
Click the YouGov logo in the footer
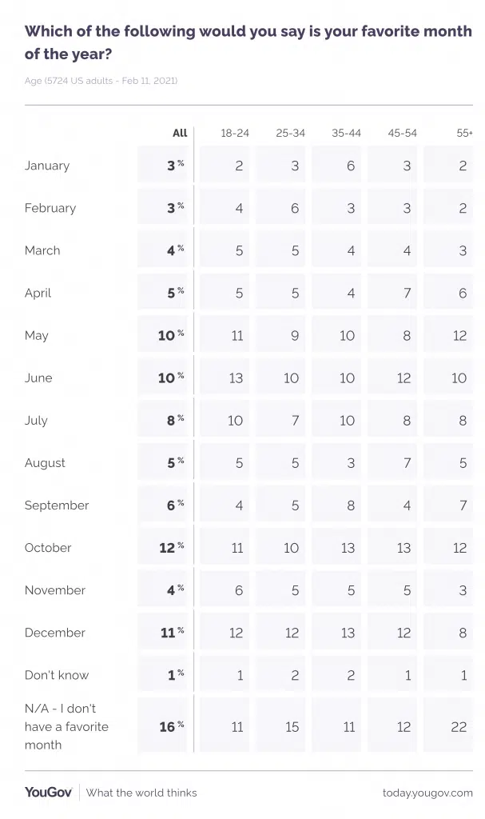tap(48, 792)
